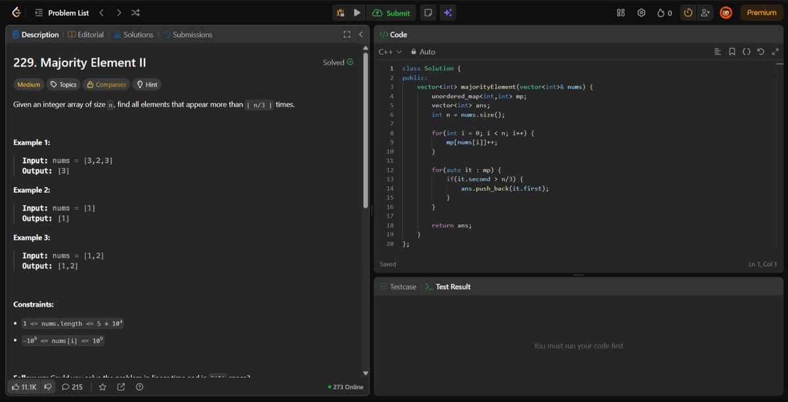Open the debugger icon beside Run
The width and height of the screenshot is (788, 402).
340,12
